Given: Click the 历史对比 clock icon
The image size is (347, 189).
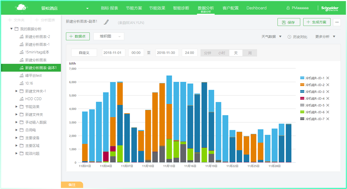Looking at the screenshot, I should tap(289, 37).
